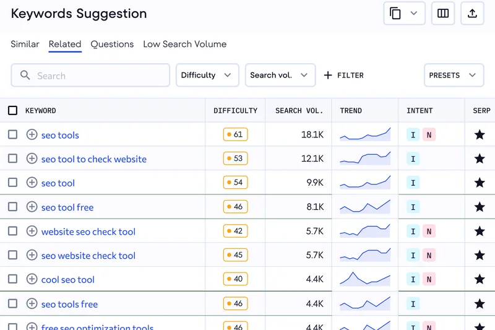This screenshot has width=495, height=330.
Task: Open the 'seo tools' keyword link
Action: 60,135
